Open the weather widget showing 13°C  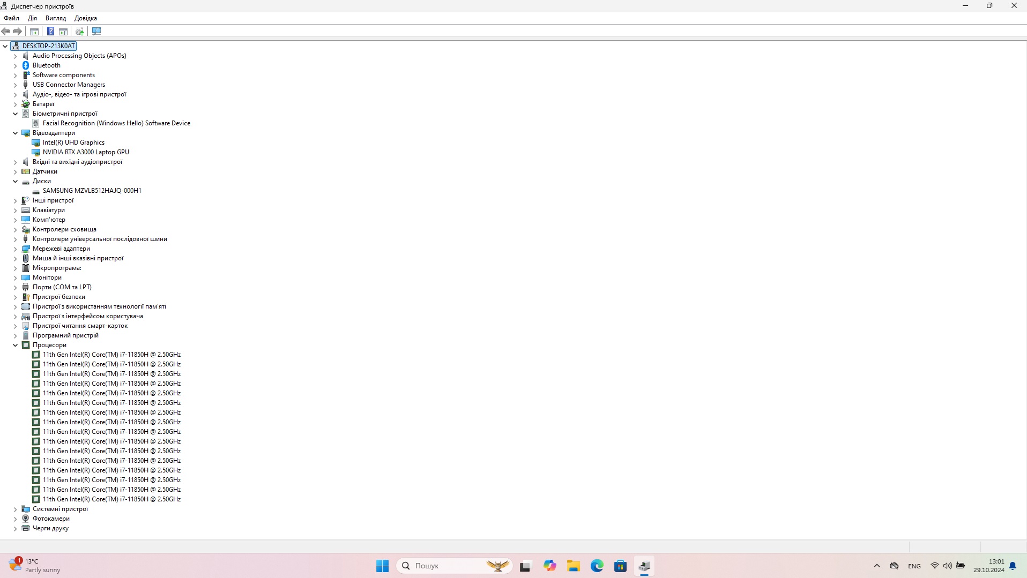[35, 566]
